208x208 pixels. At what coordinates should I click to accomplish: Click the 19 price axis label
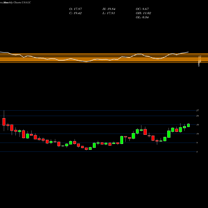(x=198, y=125)
